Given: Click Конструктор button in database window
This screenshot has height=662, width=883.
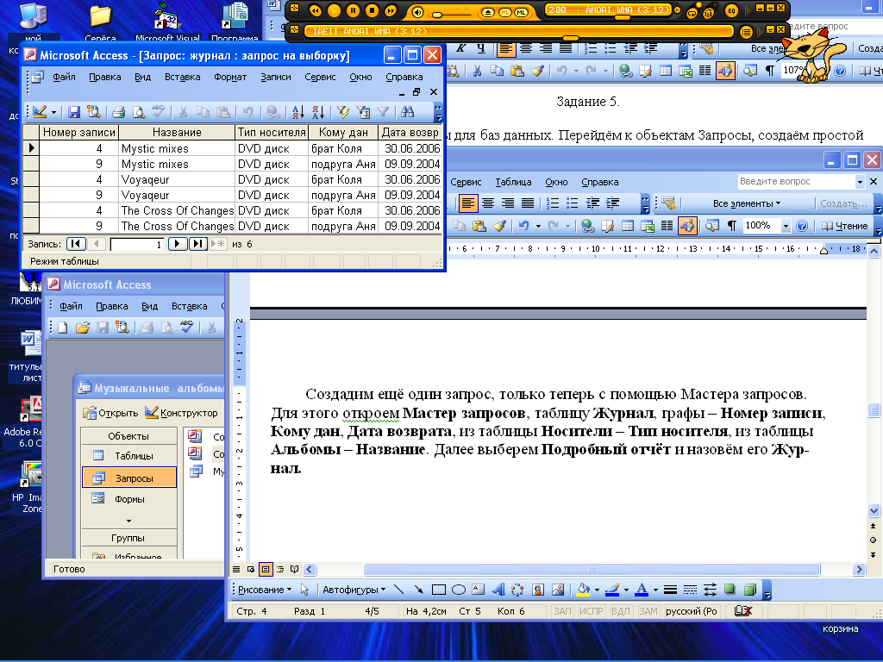Looking at the screenshot, I should (x=181, y=413).
